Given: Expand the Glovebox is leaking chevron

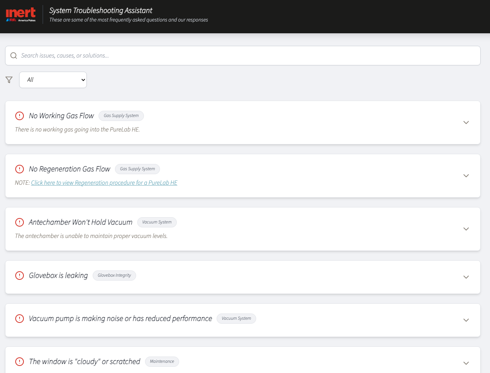Looking at the screenshot, I should coord(466,277).
